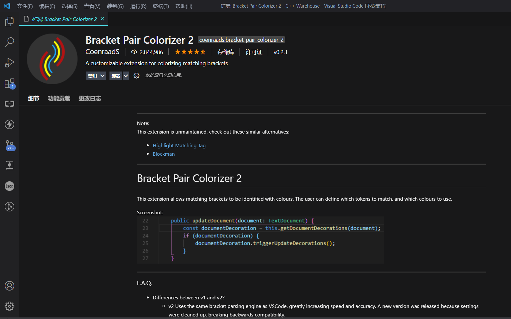
Task: Open the 编辑(E) menu
Action: [x=47, y=6]
